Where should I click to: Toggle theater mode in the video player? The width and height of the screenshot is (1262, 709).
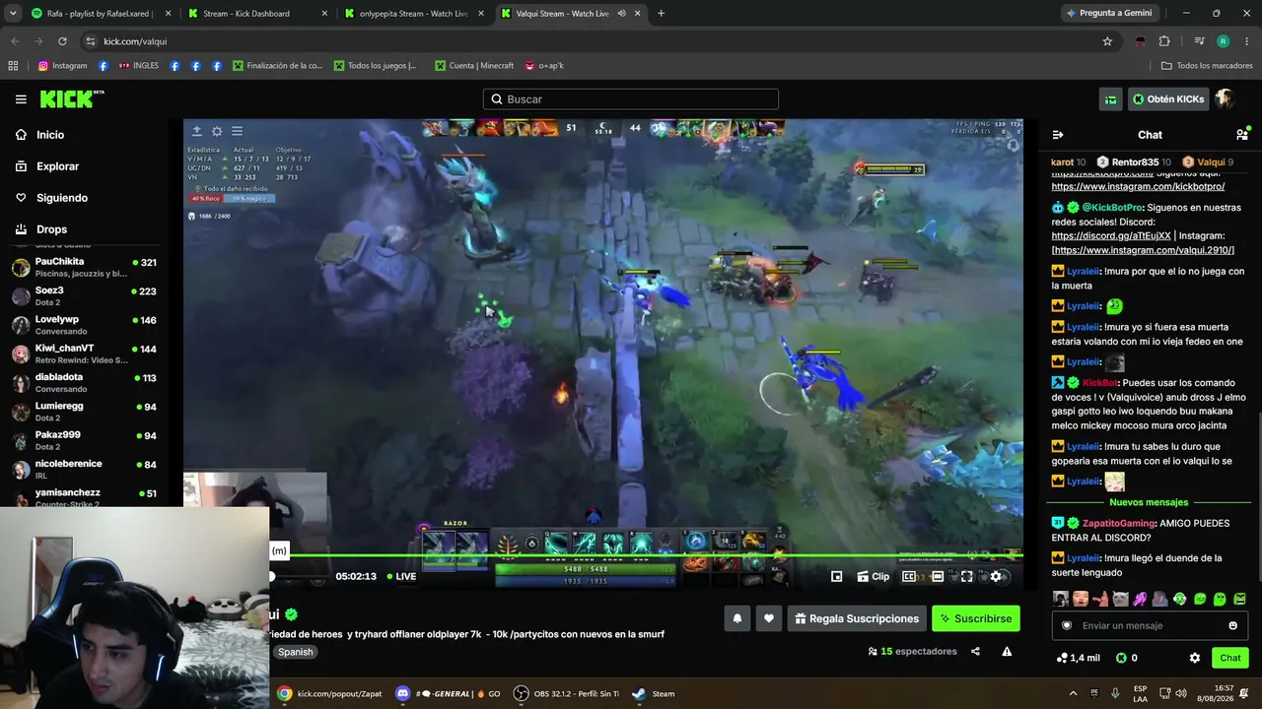(938, 577)
